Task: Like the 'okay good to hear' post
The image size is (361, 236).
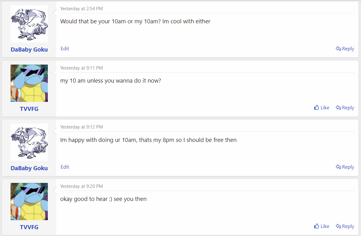Action: 322,226
